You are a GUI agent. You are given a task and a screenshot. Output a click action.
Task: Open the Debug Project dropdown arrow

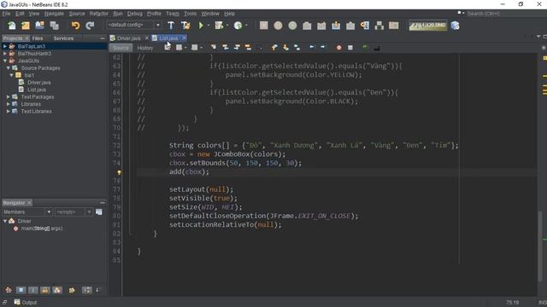(227, 26)
